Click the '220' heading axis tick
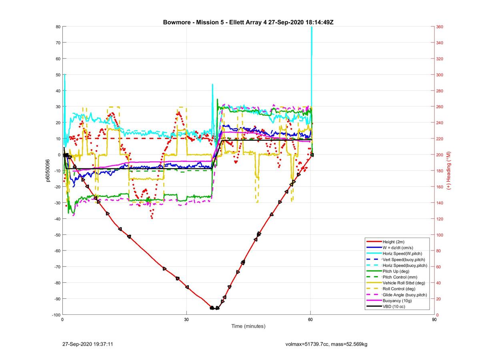Screen dimensions: 480x354 point(440,139)
